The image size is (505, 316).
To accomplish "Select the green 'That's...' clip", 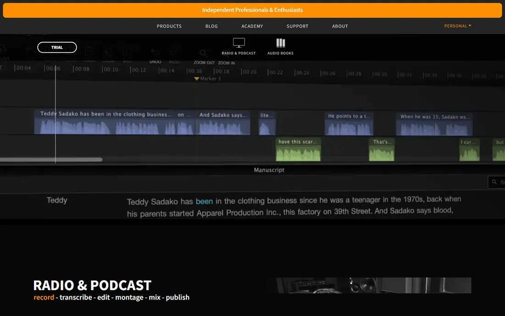I will [x=382, y=149].
